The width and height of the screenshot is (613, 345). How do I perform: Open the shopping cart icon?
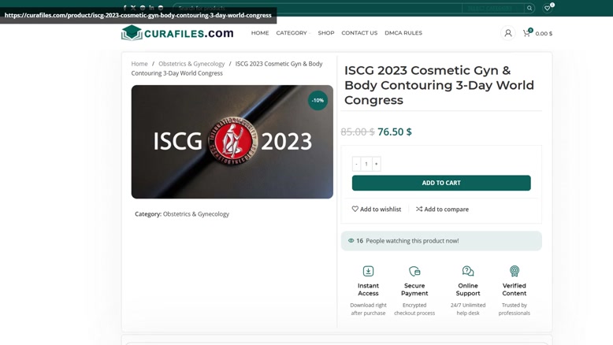tap(526, 33)
